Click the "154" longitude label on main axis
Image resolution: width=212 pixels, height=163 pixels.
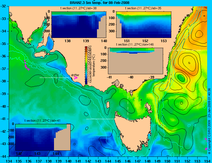pyautogui.click(x=207, y=161)
